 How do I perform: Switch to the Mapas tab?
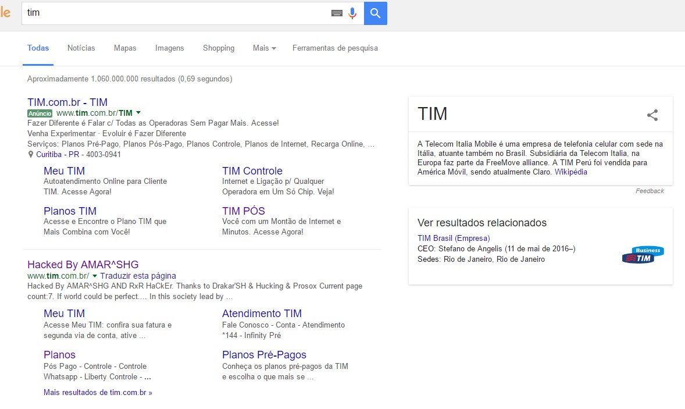point(125,48)
